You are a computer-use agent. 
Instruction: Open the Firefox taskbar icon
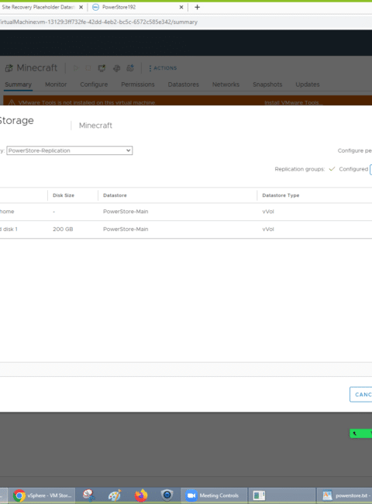[x=141, y=495]
